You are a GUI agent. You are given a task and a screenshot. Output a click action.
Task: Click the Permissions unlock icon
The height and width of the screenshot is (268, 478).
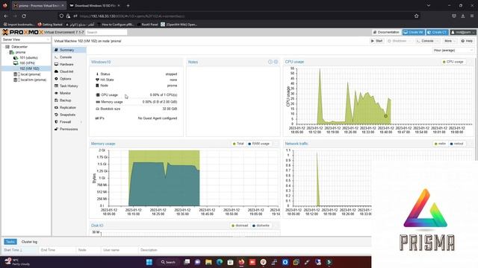(x=56, y=129)
